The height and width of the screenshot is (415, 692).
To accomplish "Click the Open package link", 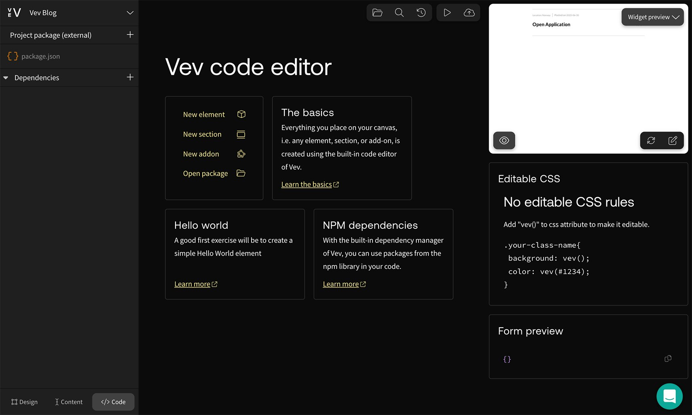I will coord(205,173).
